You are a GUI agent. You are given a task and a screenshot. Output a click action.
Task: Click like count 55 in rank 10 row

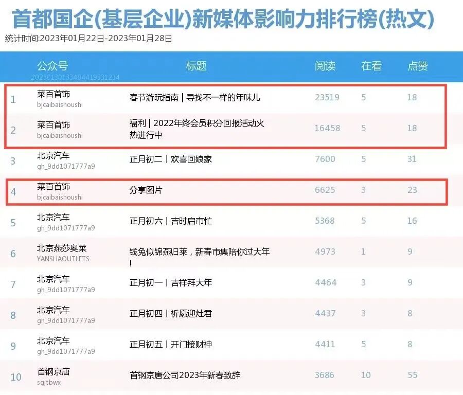(413, 375)
